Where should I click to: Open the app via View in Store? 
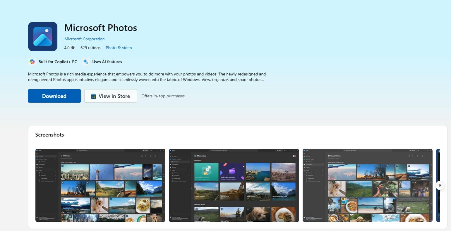111,96
